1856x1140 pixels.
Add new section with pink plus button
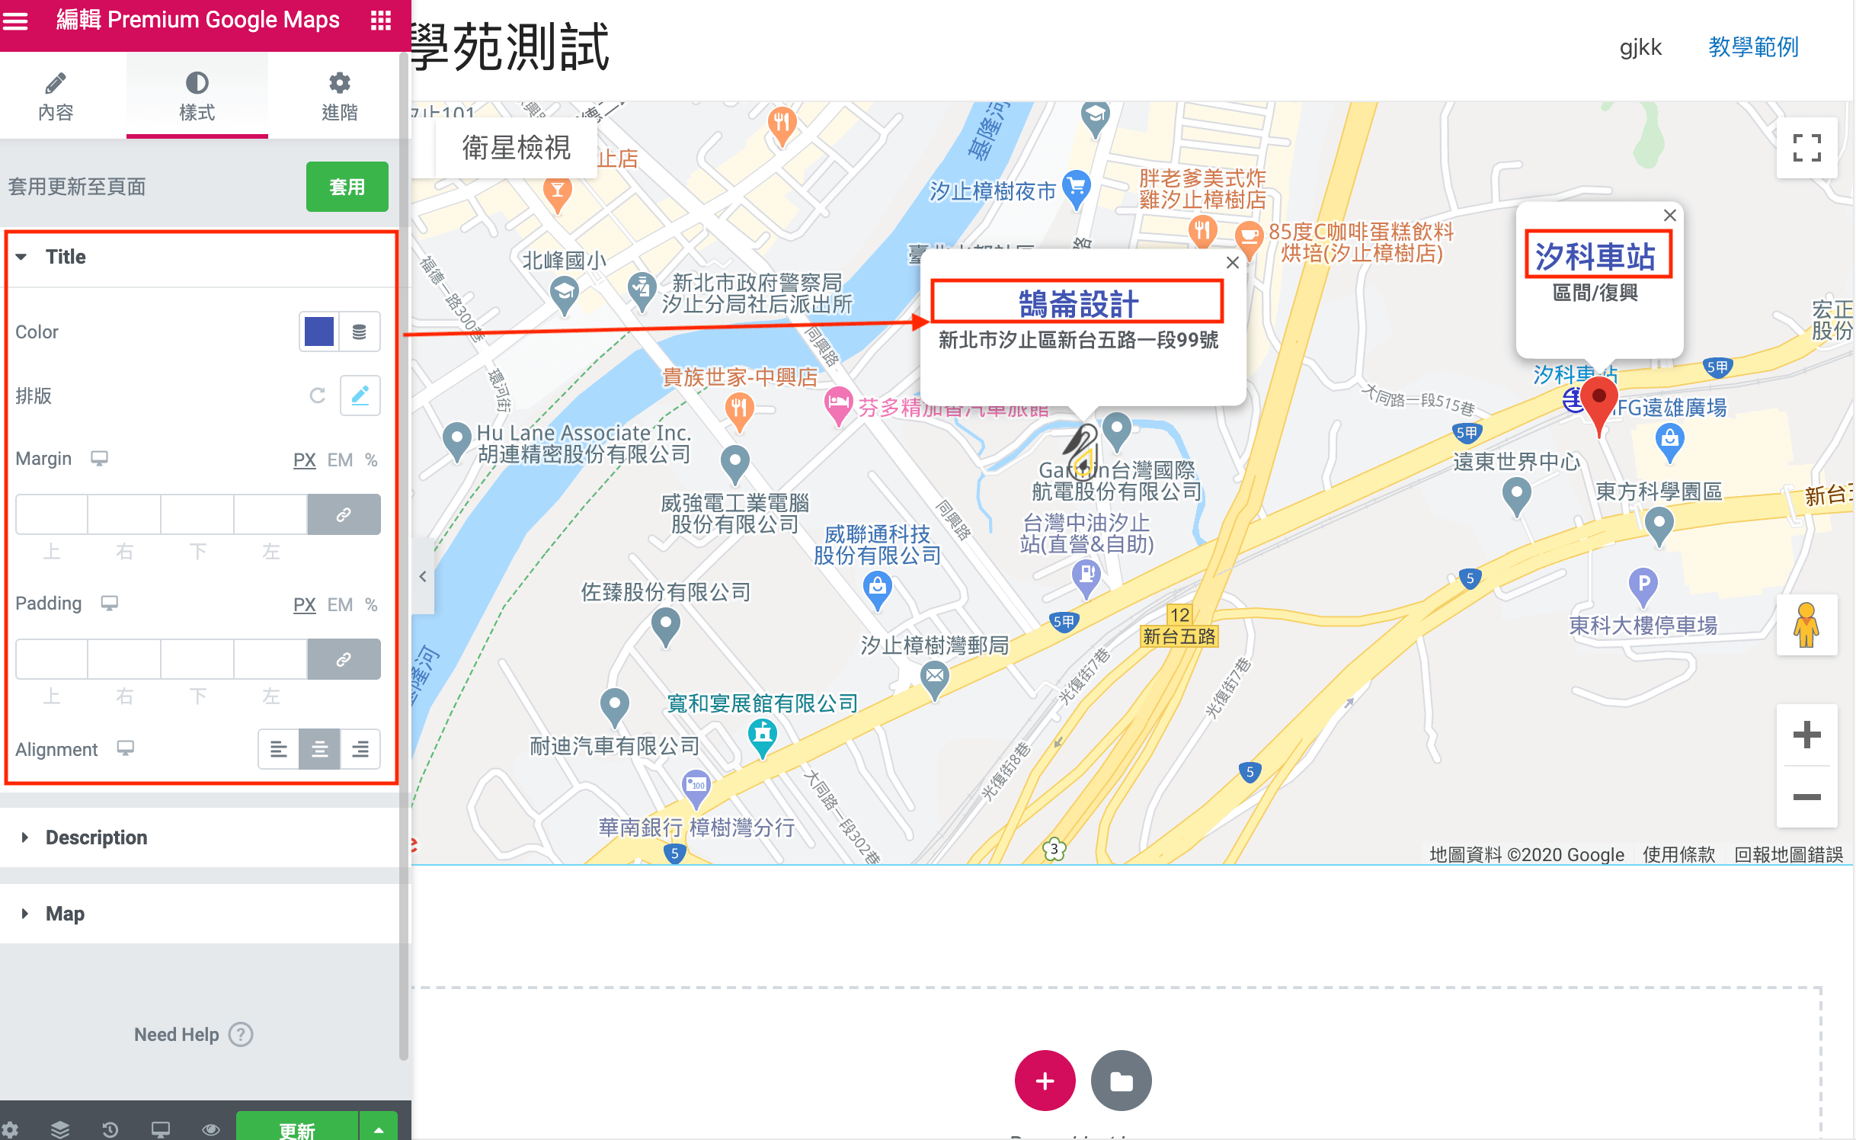[1045, 1080]
